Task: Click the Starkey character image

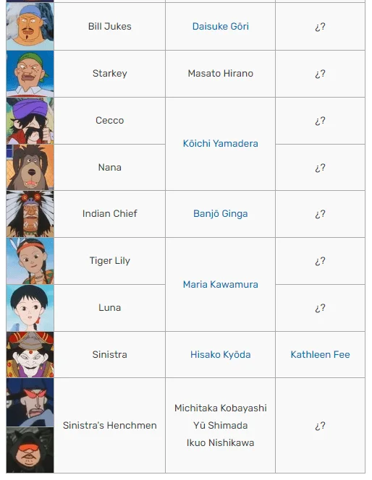Action: [30, 74]
